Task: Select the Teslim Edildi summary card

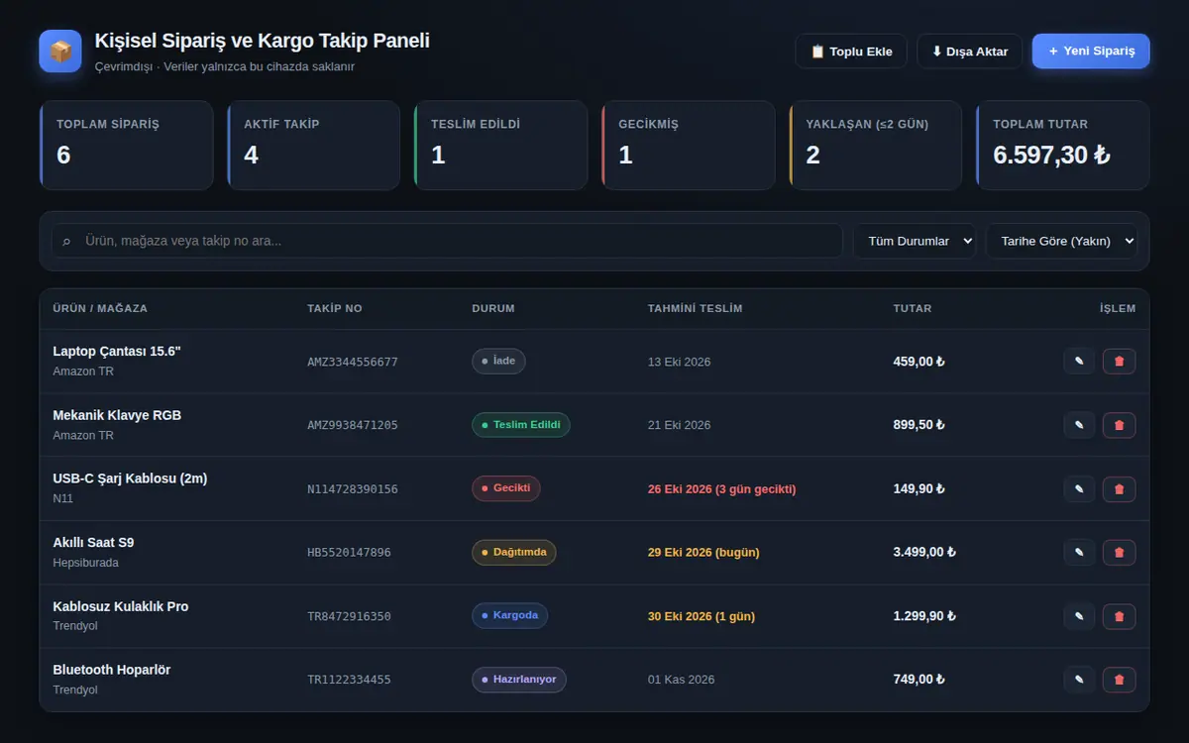Action: (501, 145)
